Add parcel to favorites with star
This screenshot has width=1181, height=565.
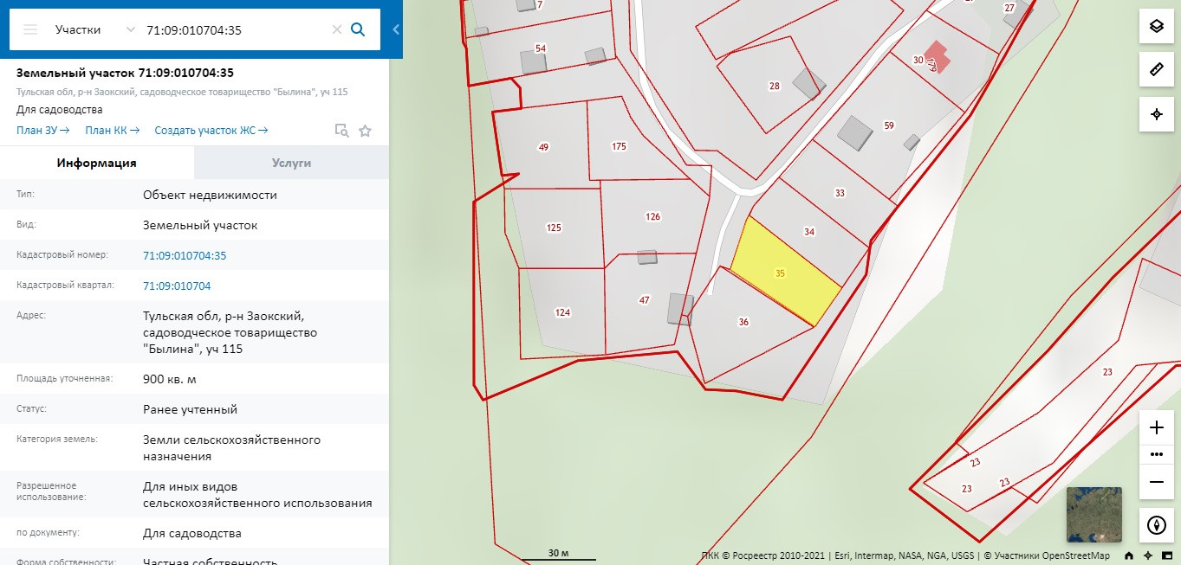[x=365, y=131]
